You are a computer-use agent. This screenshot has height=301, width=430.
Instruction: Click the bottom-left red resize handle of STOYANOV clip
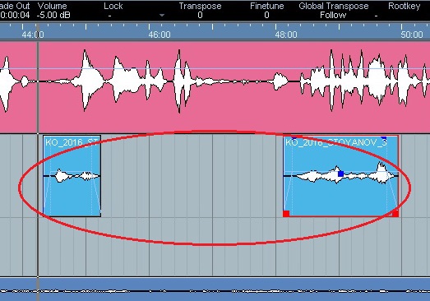286,214
